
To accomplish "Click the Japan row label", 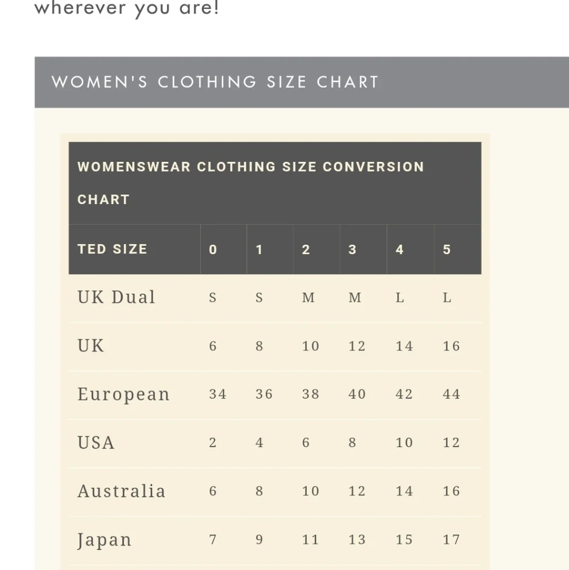I will coord(104,540).
